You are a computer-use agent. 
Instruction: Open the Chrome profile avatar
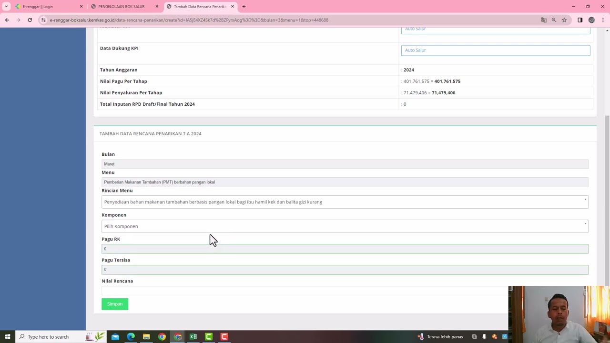coord(591,20)
